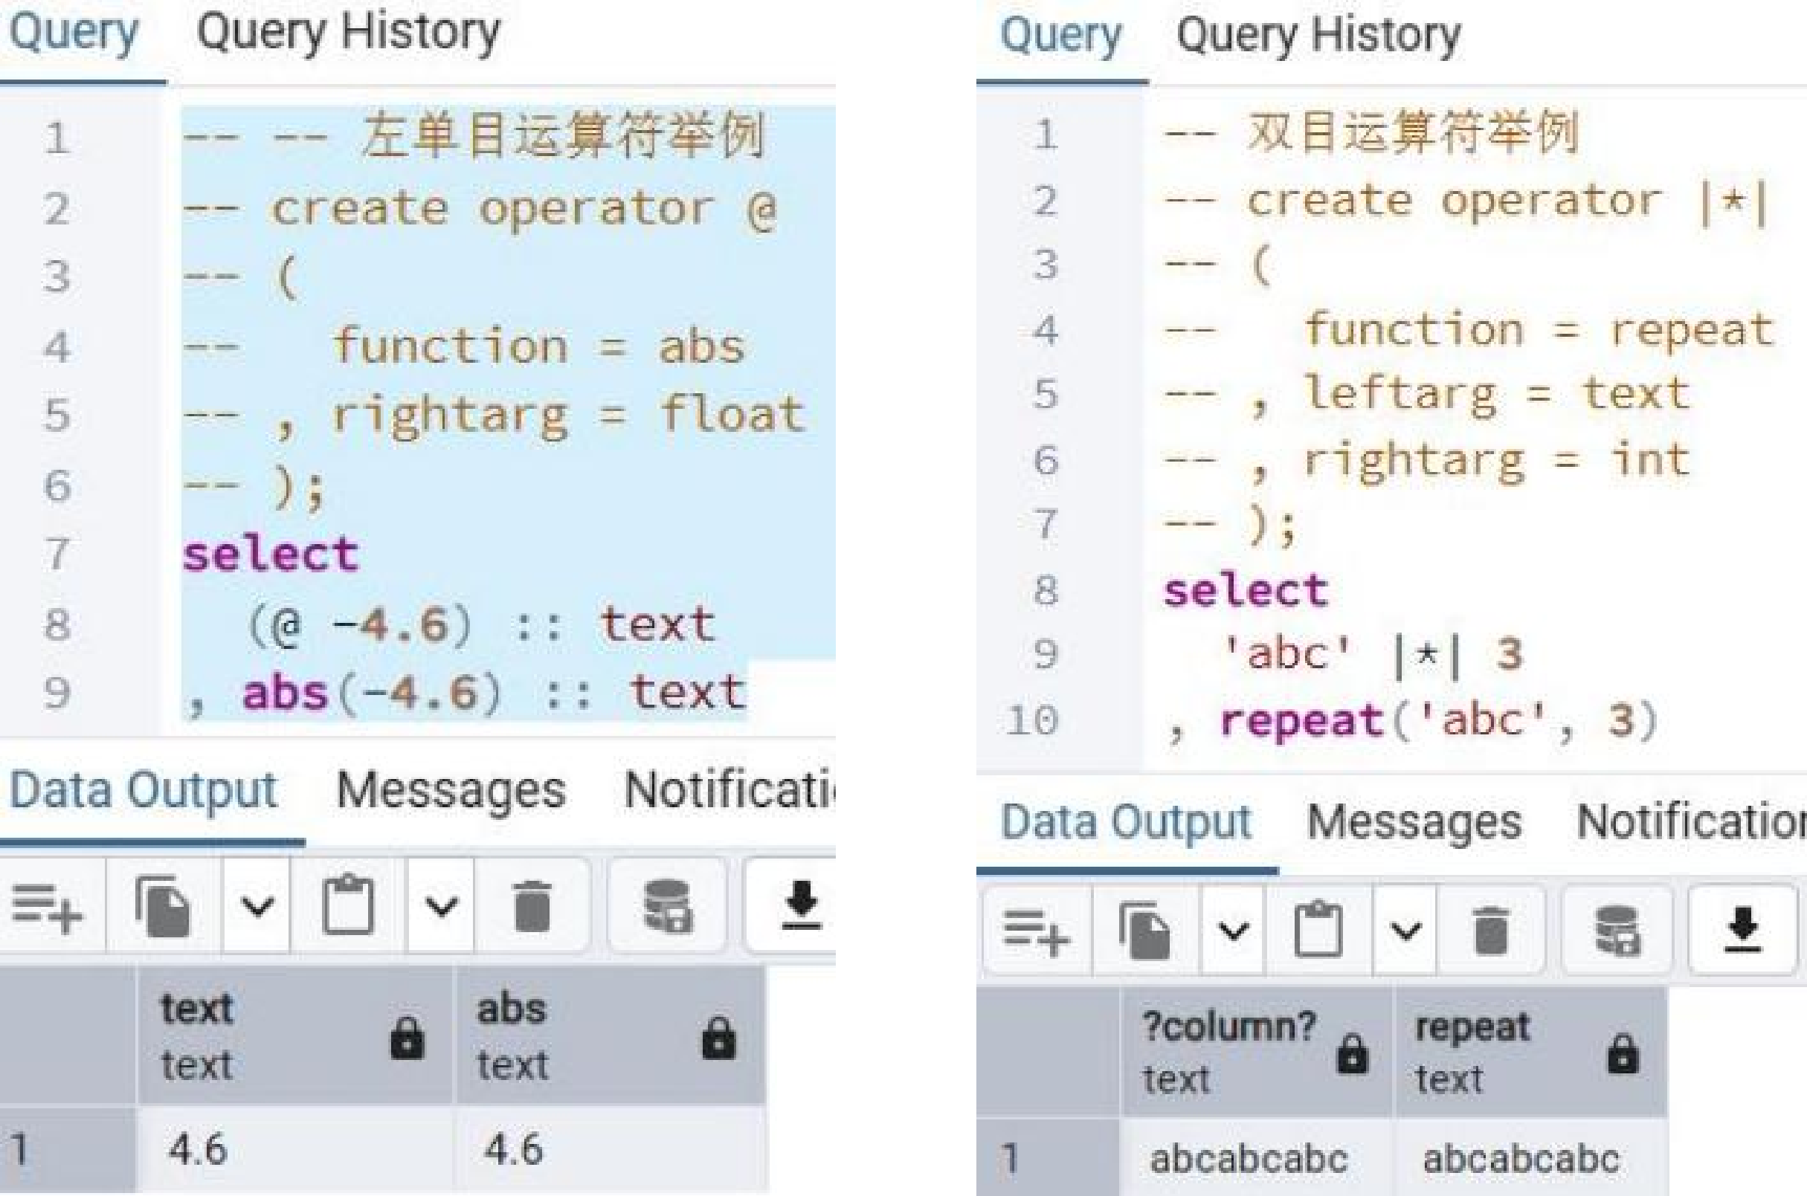Lock icon on 'repeat' column header
This screenshot has width=1807, height=1196.
coord(1623,1053)
